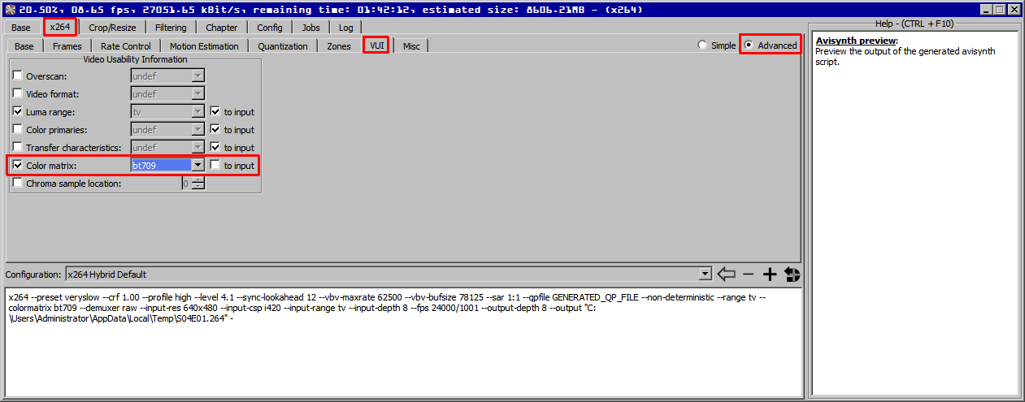
Task: Go to the Jobs tab
Action: [311, 27]
